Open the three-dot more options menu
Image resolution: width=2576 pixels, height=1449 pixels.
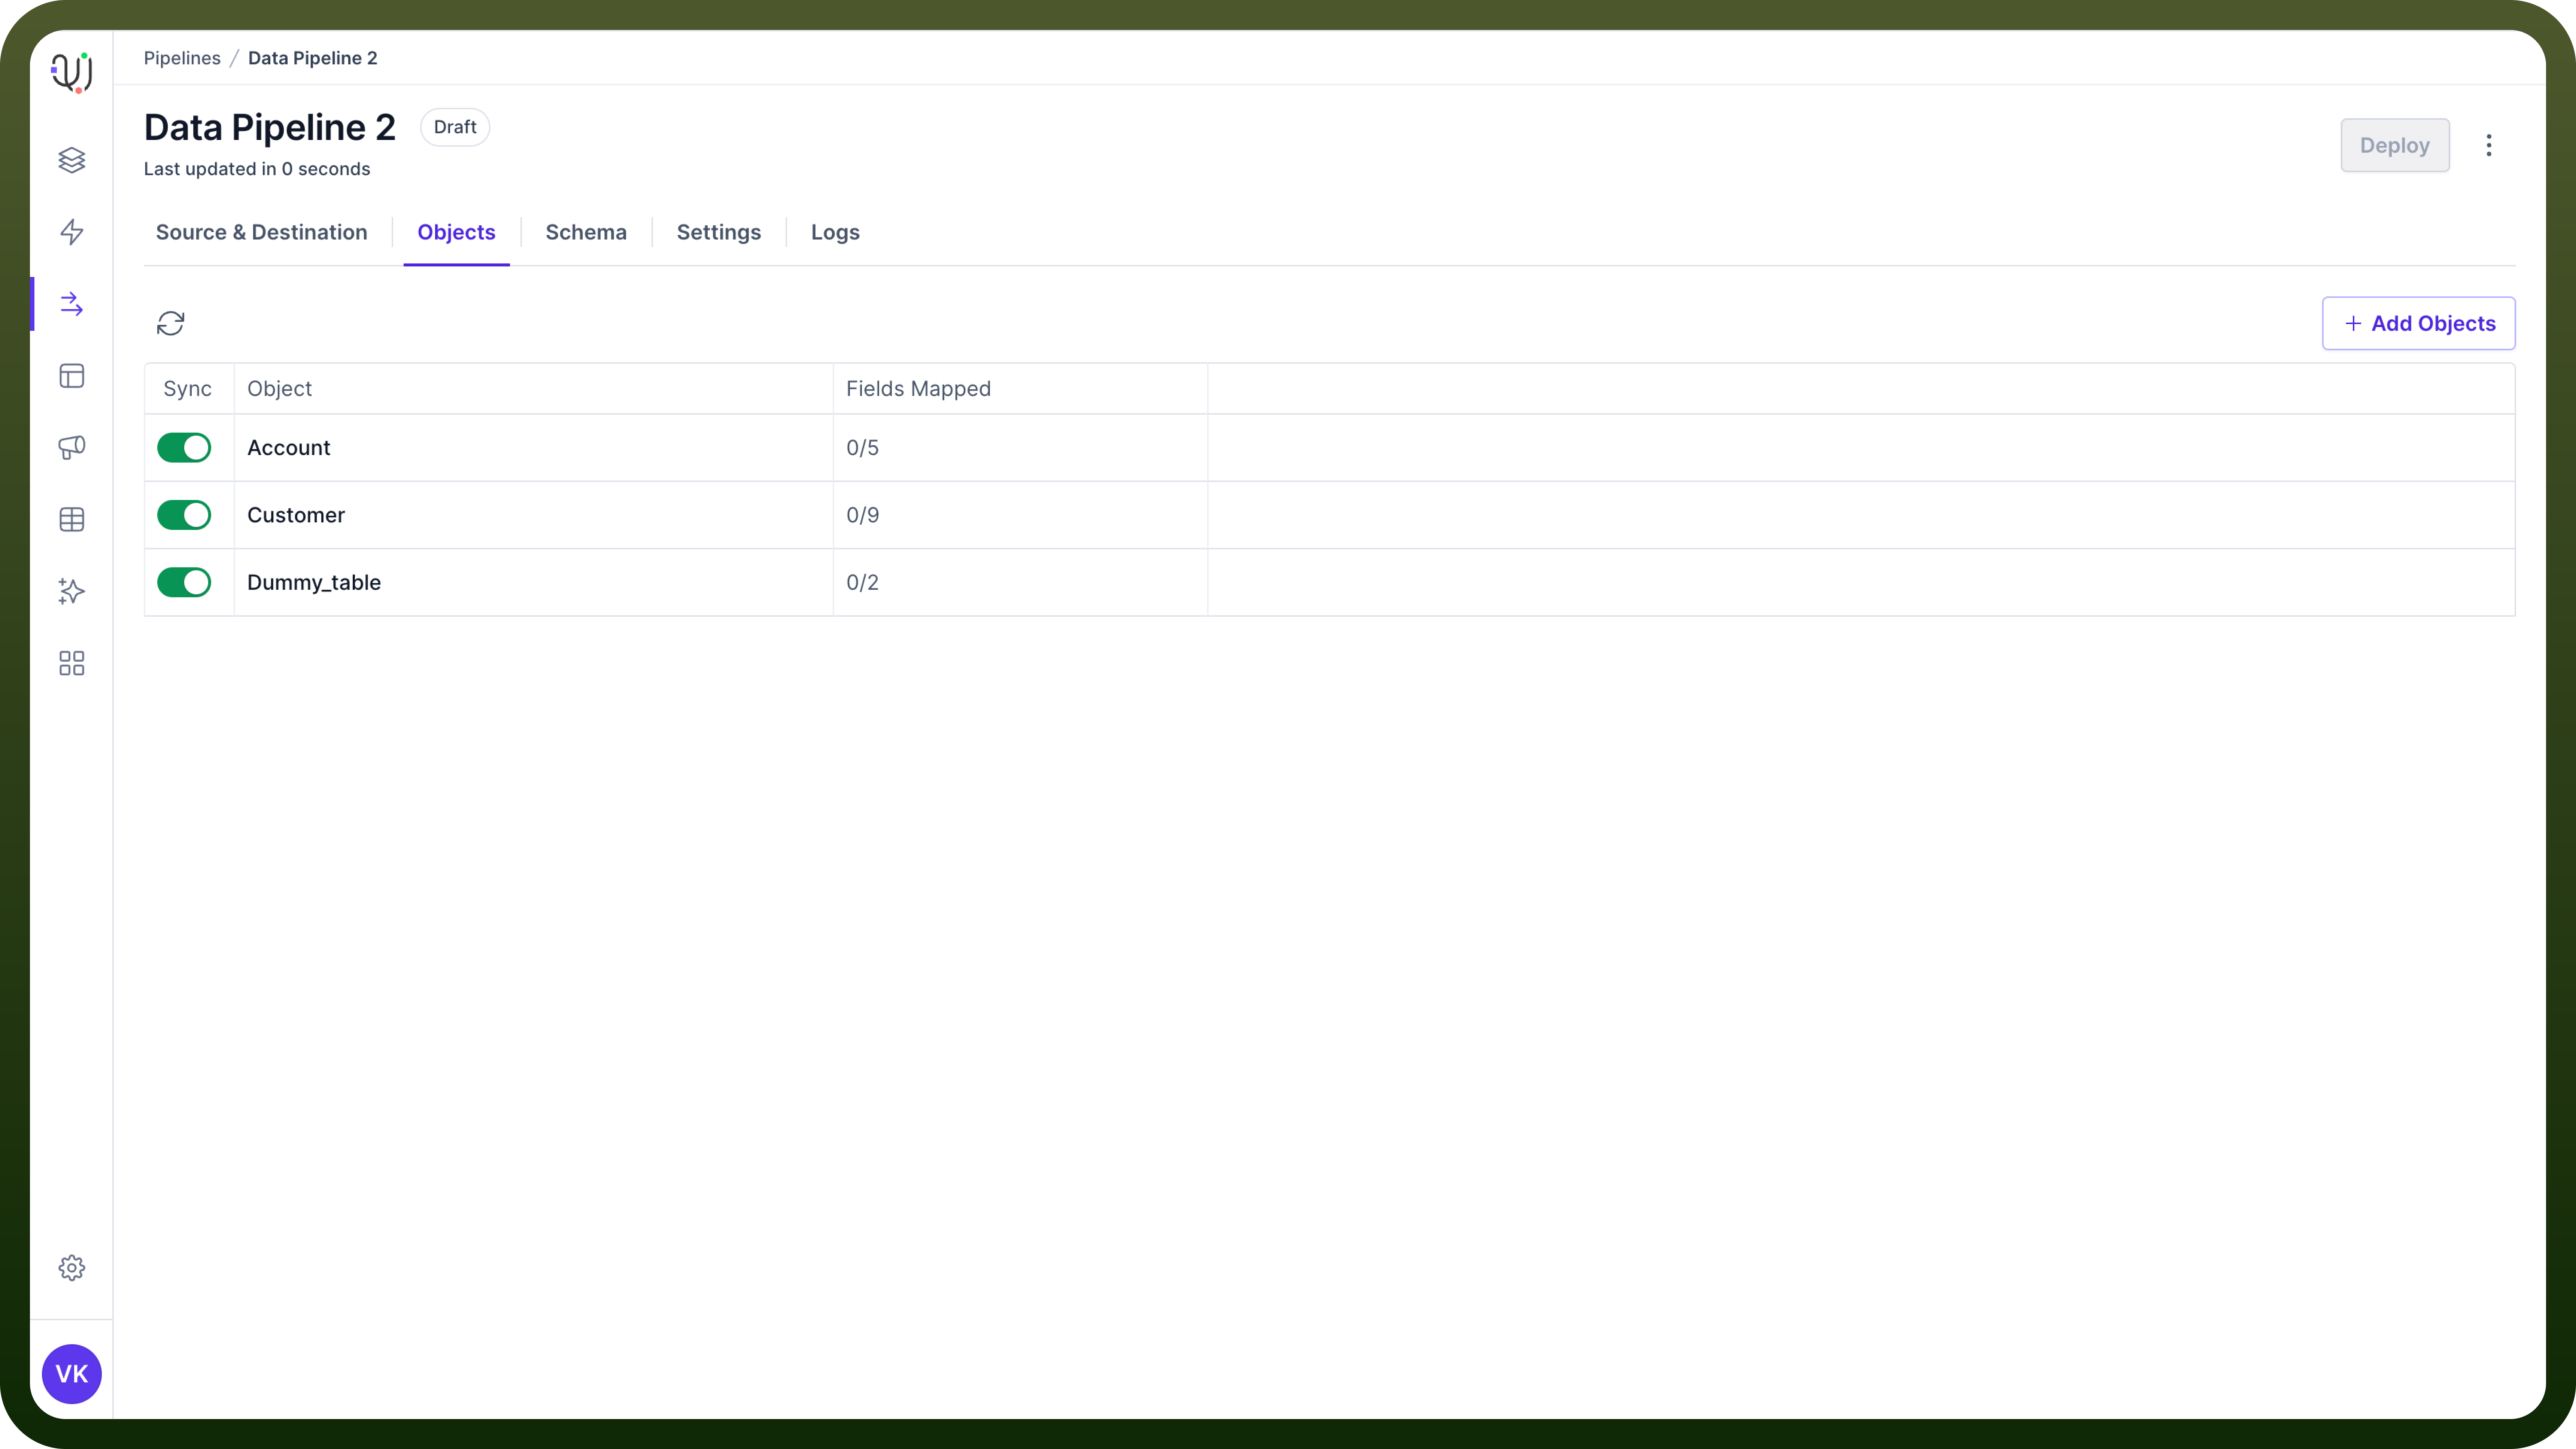pyautogui.click(x=2489, y=146)
